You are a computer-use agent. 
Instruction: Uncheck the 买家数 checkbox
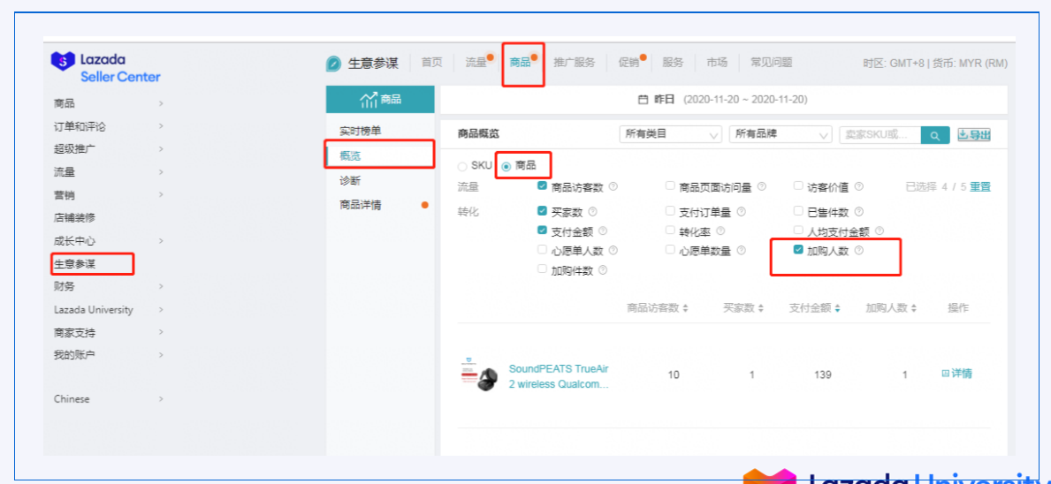pyautogui.click(x=542, y=211)
